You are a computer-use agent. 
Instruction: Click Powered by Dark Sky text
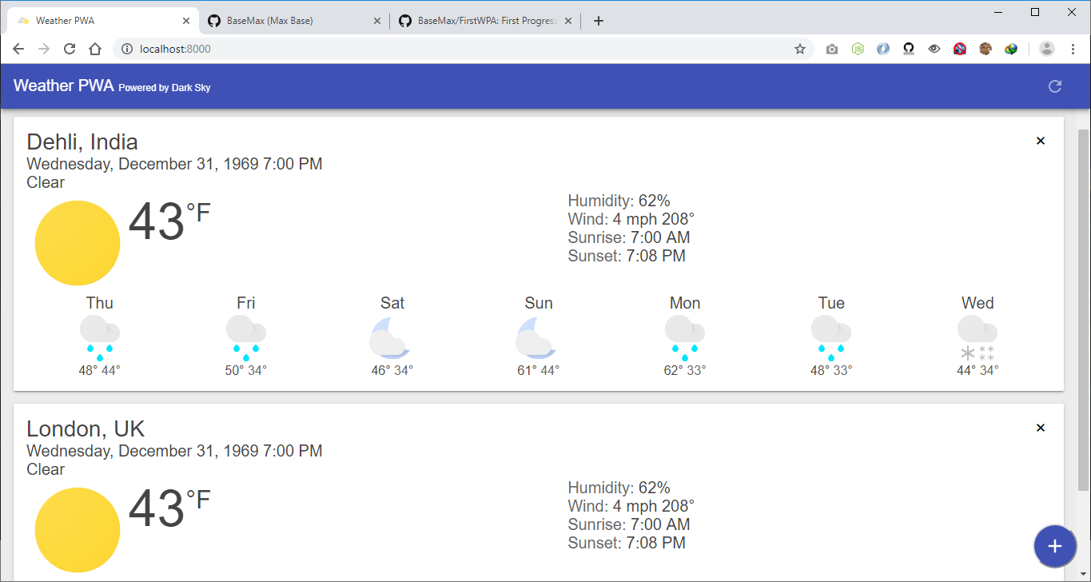165,88
